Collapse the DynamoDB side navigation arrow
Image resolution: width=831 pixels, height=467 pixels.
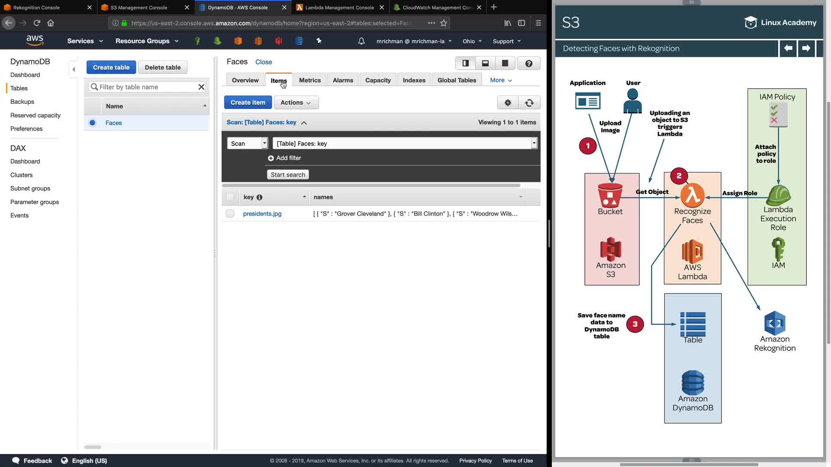pyautogui.click(x=74, y=69)
